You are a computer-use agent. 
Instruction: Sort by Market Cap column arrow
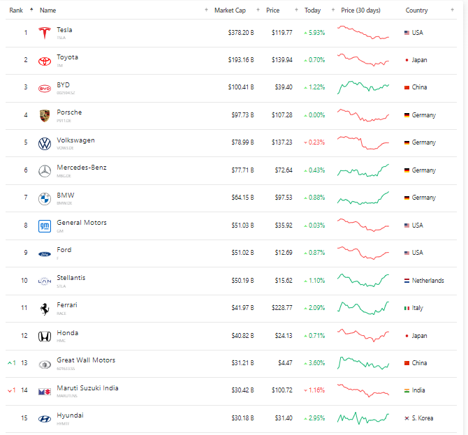[258, 10]
